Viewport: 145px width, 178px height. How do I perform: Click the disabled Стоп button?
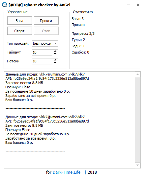coord(46,31)
